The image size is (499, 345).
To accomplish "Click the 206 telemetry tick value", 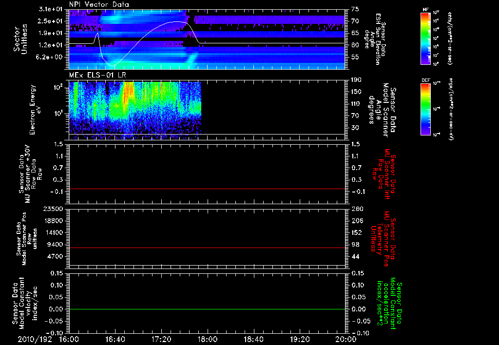I will [x=357, y=221].
